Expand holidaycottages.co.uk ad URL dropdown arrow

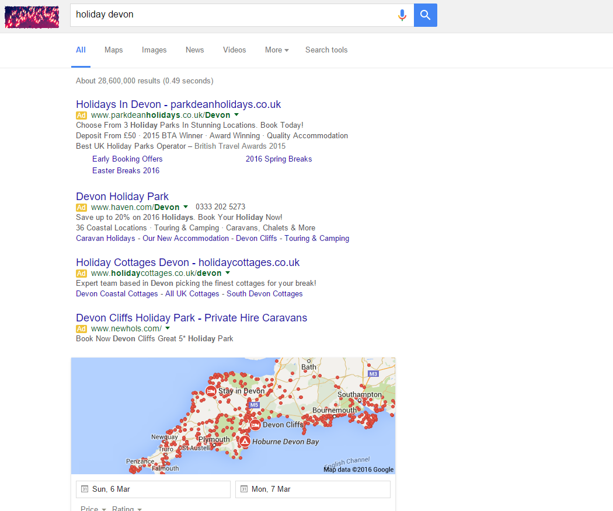pos(228,273)
